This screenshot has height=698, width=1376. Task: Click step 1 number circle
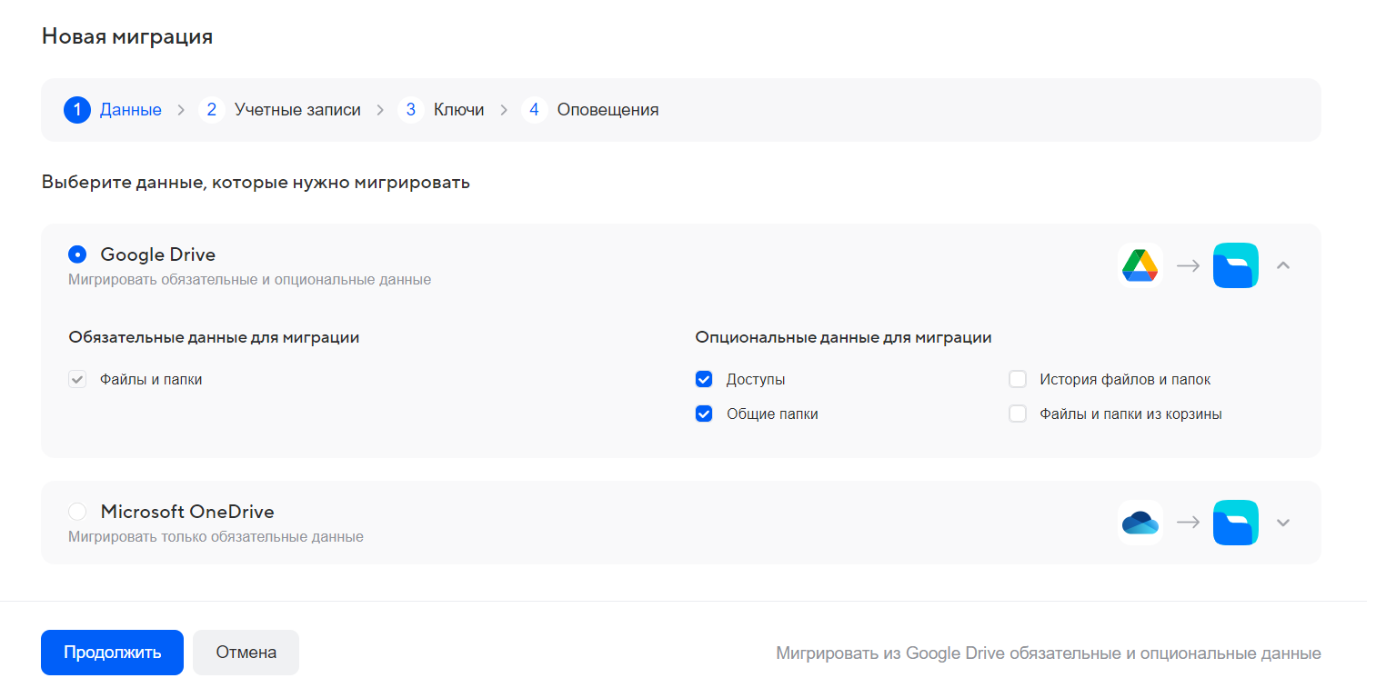(77, 110)
